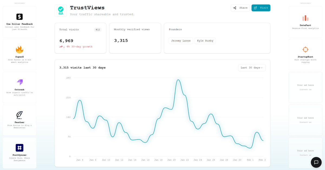The width and height of the screenshot is (325, 170).
Task: Click the chart peak near Jan 21
Action: click(x=178, y=80)
